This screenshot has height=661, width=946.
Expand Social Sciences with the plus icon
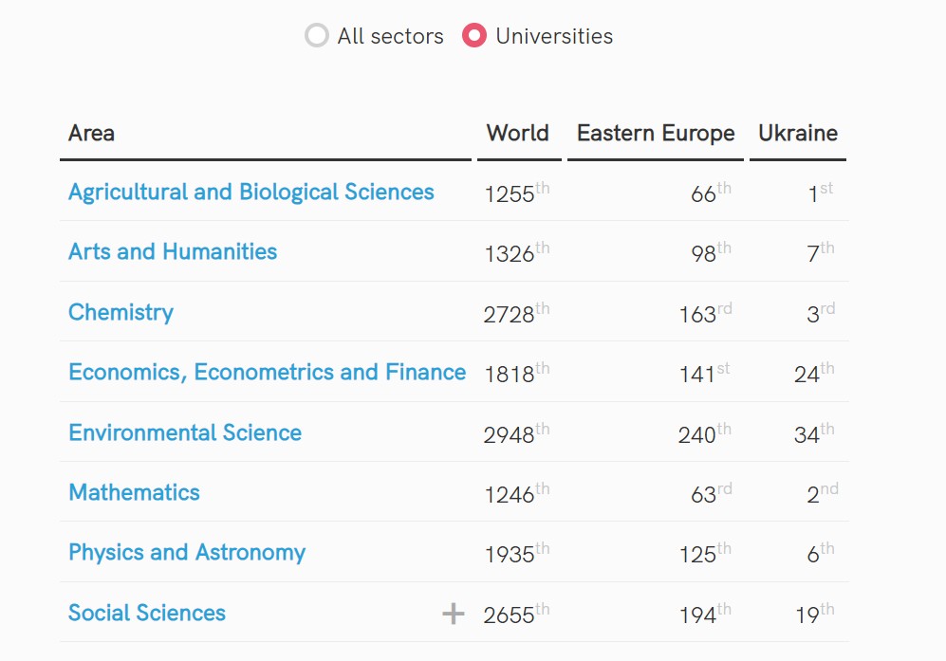pyautogui.click(x=454, y=614)
